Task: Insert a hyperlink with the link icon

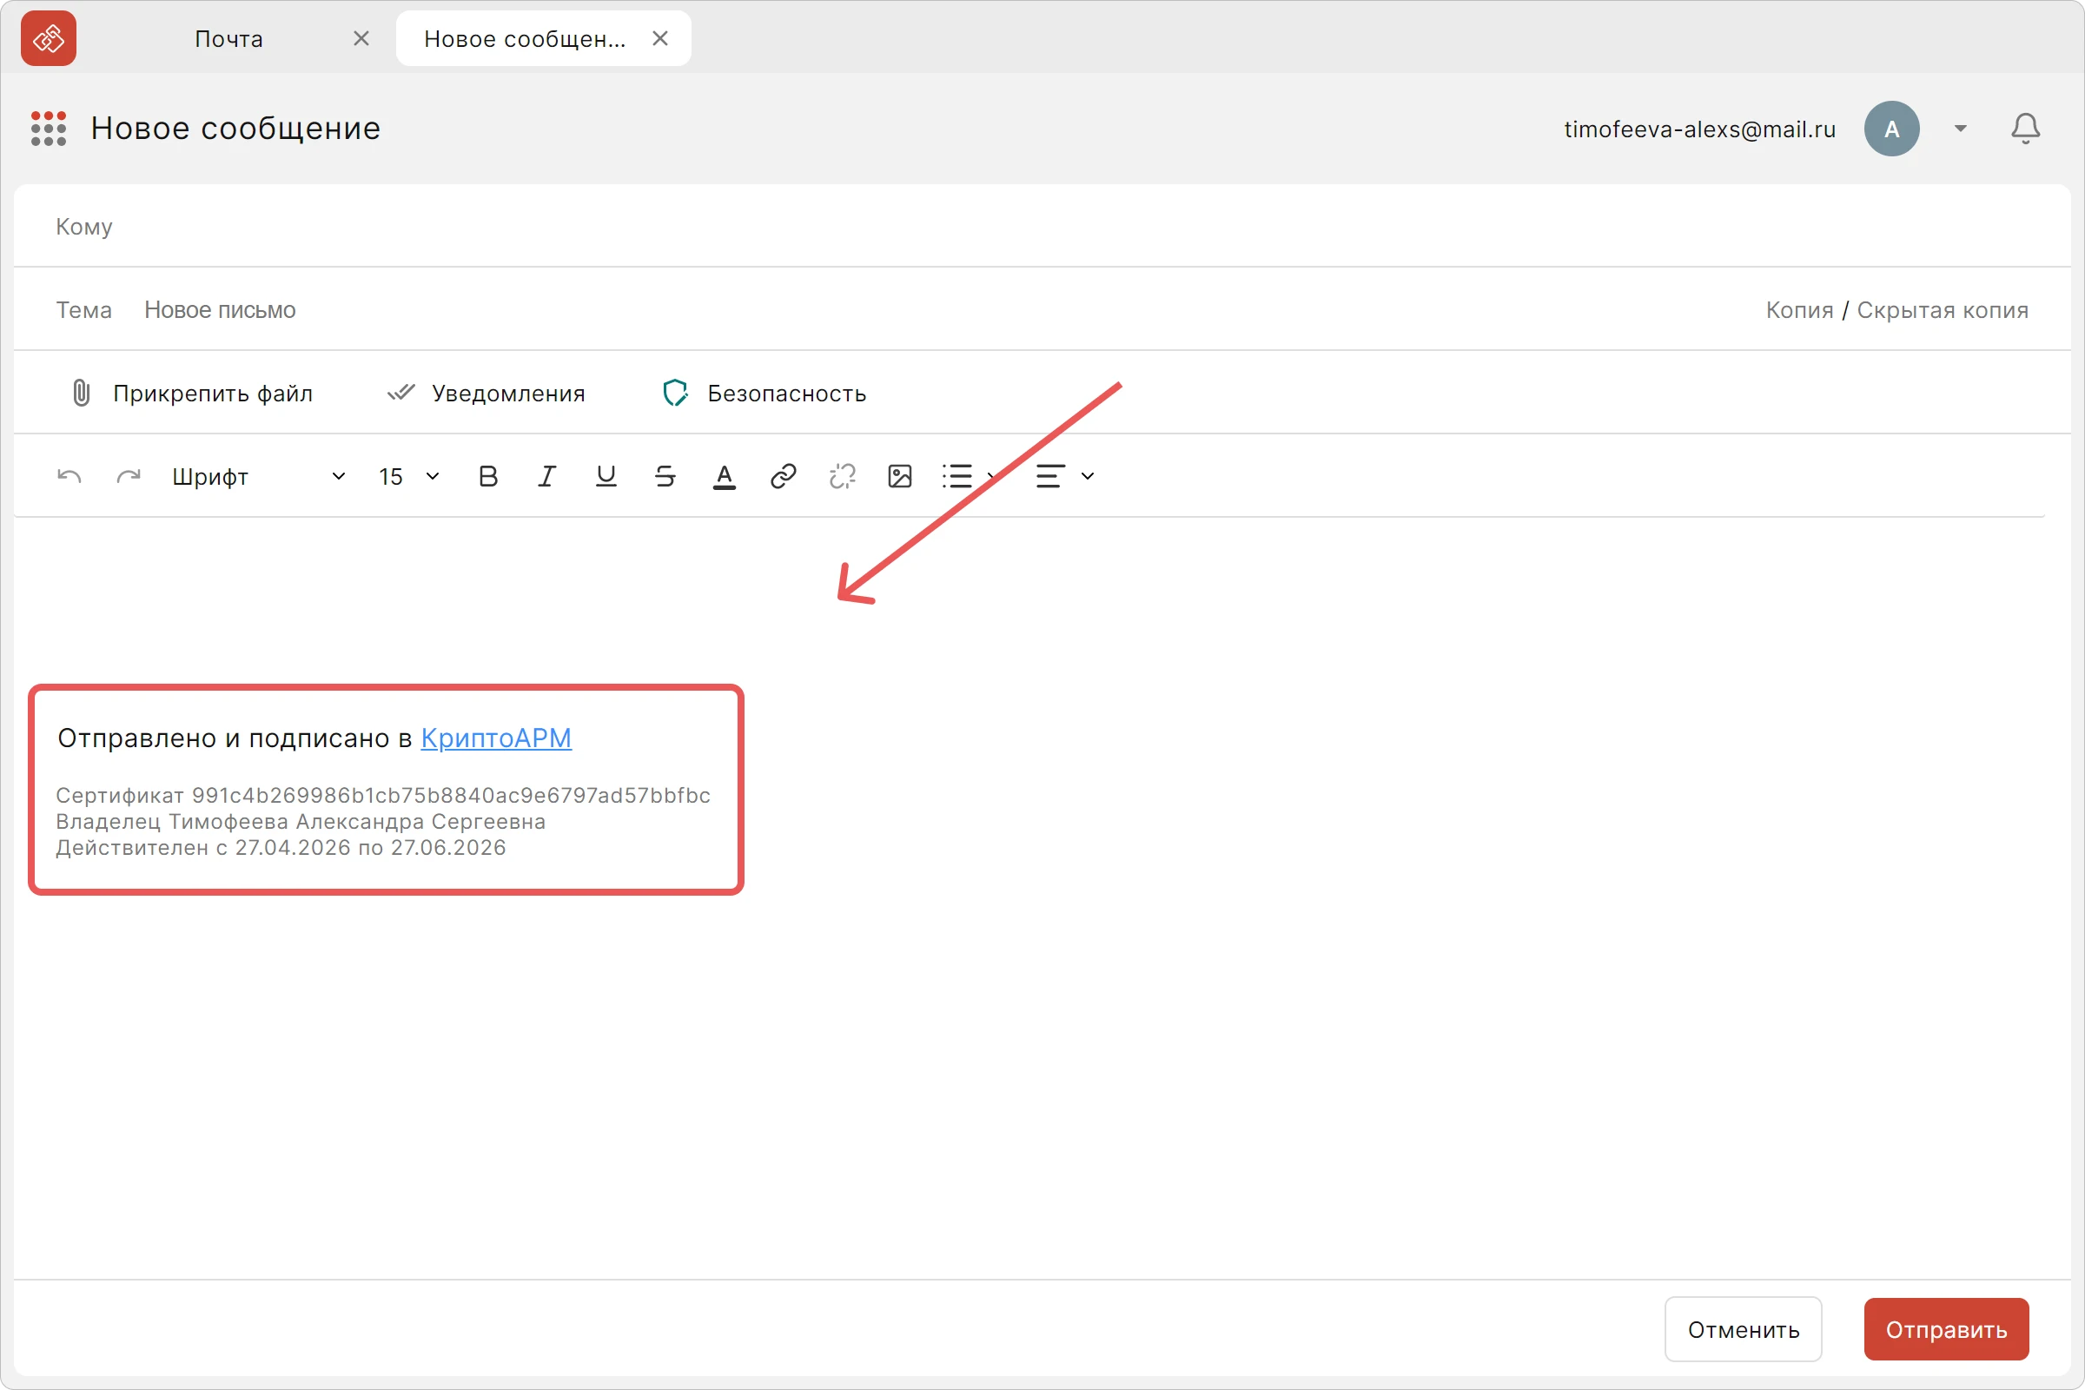Action: [x=783, y=477]
